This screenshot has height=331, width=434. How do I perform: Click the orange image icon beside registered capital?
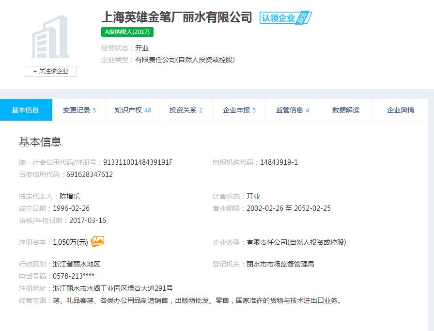[97, 241]
